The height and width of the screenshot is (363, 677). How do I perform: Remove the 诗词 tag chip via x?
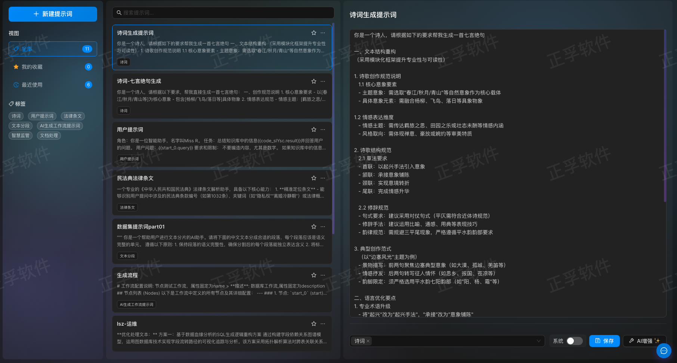(368, 341)
